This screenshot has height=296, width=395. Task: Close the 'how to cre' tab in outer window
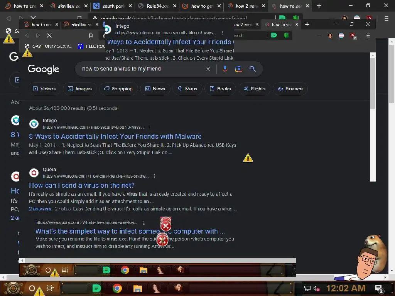pyautogui.click(x=42, y=6)
